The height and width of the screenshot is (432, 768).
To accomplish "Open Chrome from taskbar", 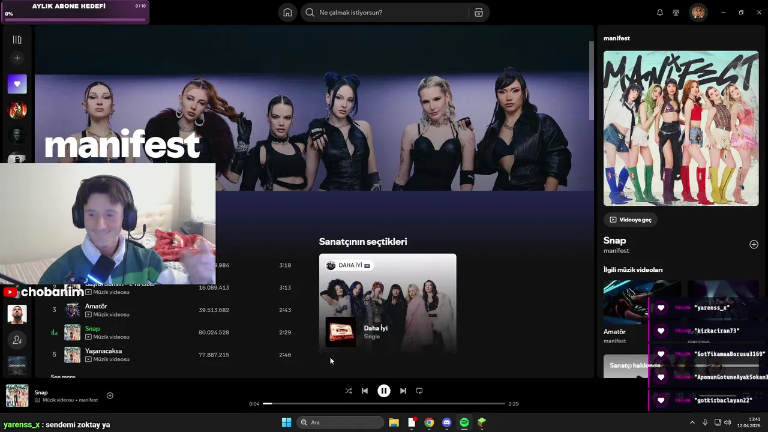I will tap(429, 422).
